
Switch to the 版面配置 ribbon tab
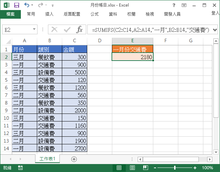coord(72,14)
